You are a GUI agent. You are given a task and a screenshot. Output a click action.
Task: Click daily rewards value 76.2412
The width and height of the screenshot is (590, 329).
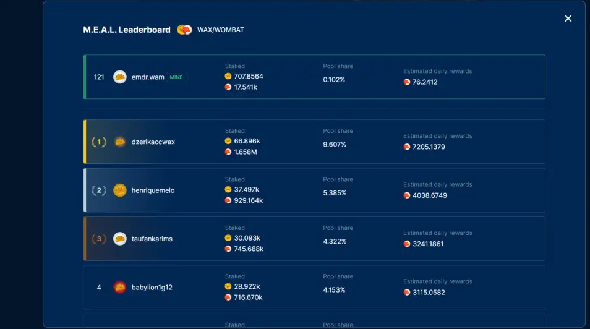click(425, 82)
